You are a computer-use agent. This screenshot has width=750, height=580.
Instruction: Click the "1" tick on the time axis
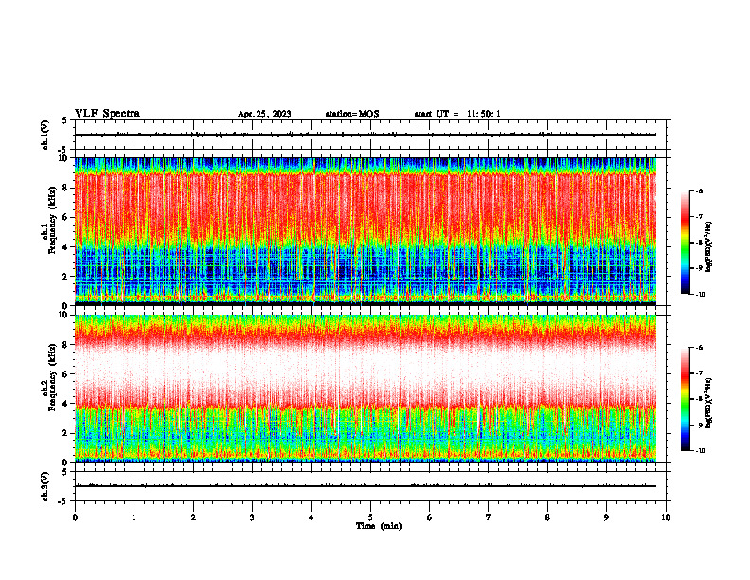coord(134,517)
